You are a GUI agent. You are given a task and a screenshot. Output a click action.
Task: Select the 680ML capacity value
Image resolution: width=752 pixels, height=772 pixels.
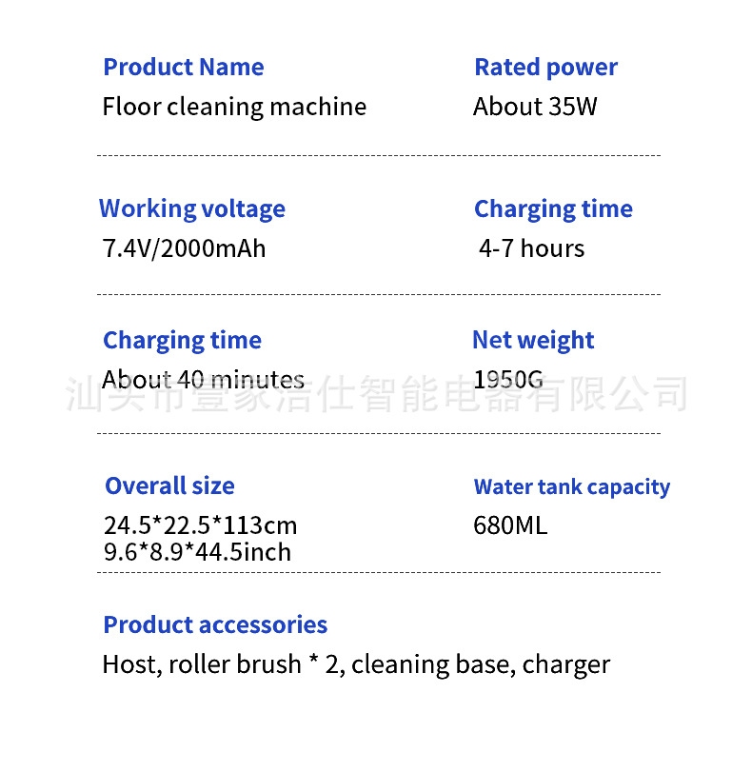click(510, 525)
